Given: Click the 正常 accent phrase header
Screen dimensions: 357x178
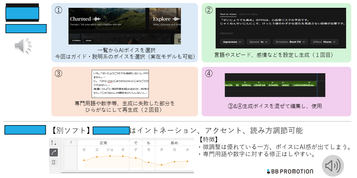Looking at the screenshot, I should [103, 143].
